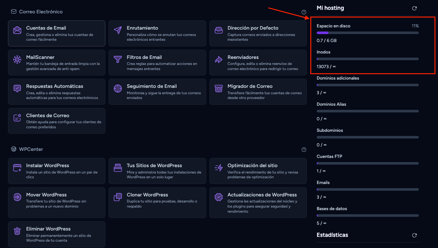Select the MailScanner icon
438x248 pixels.
click(17, 60)
